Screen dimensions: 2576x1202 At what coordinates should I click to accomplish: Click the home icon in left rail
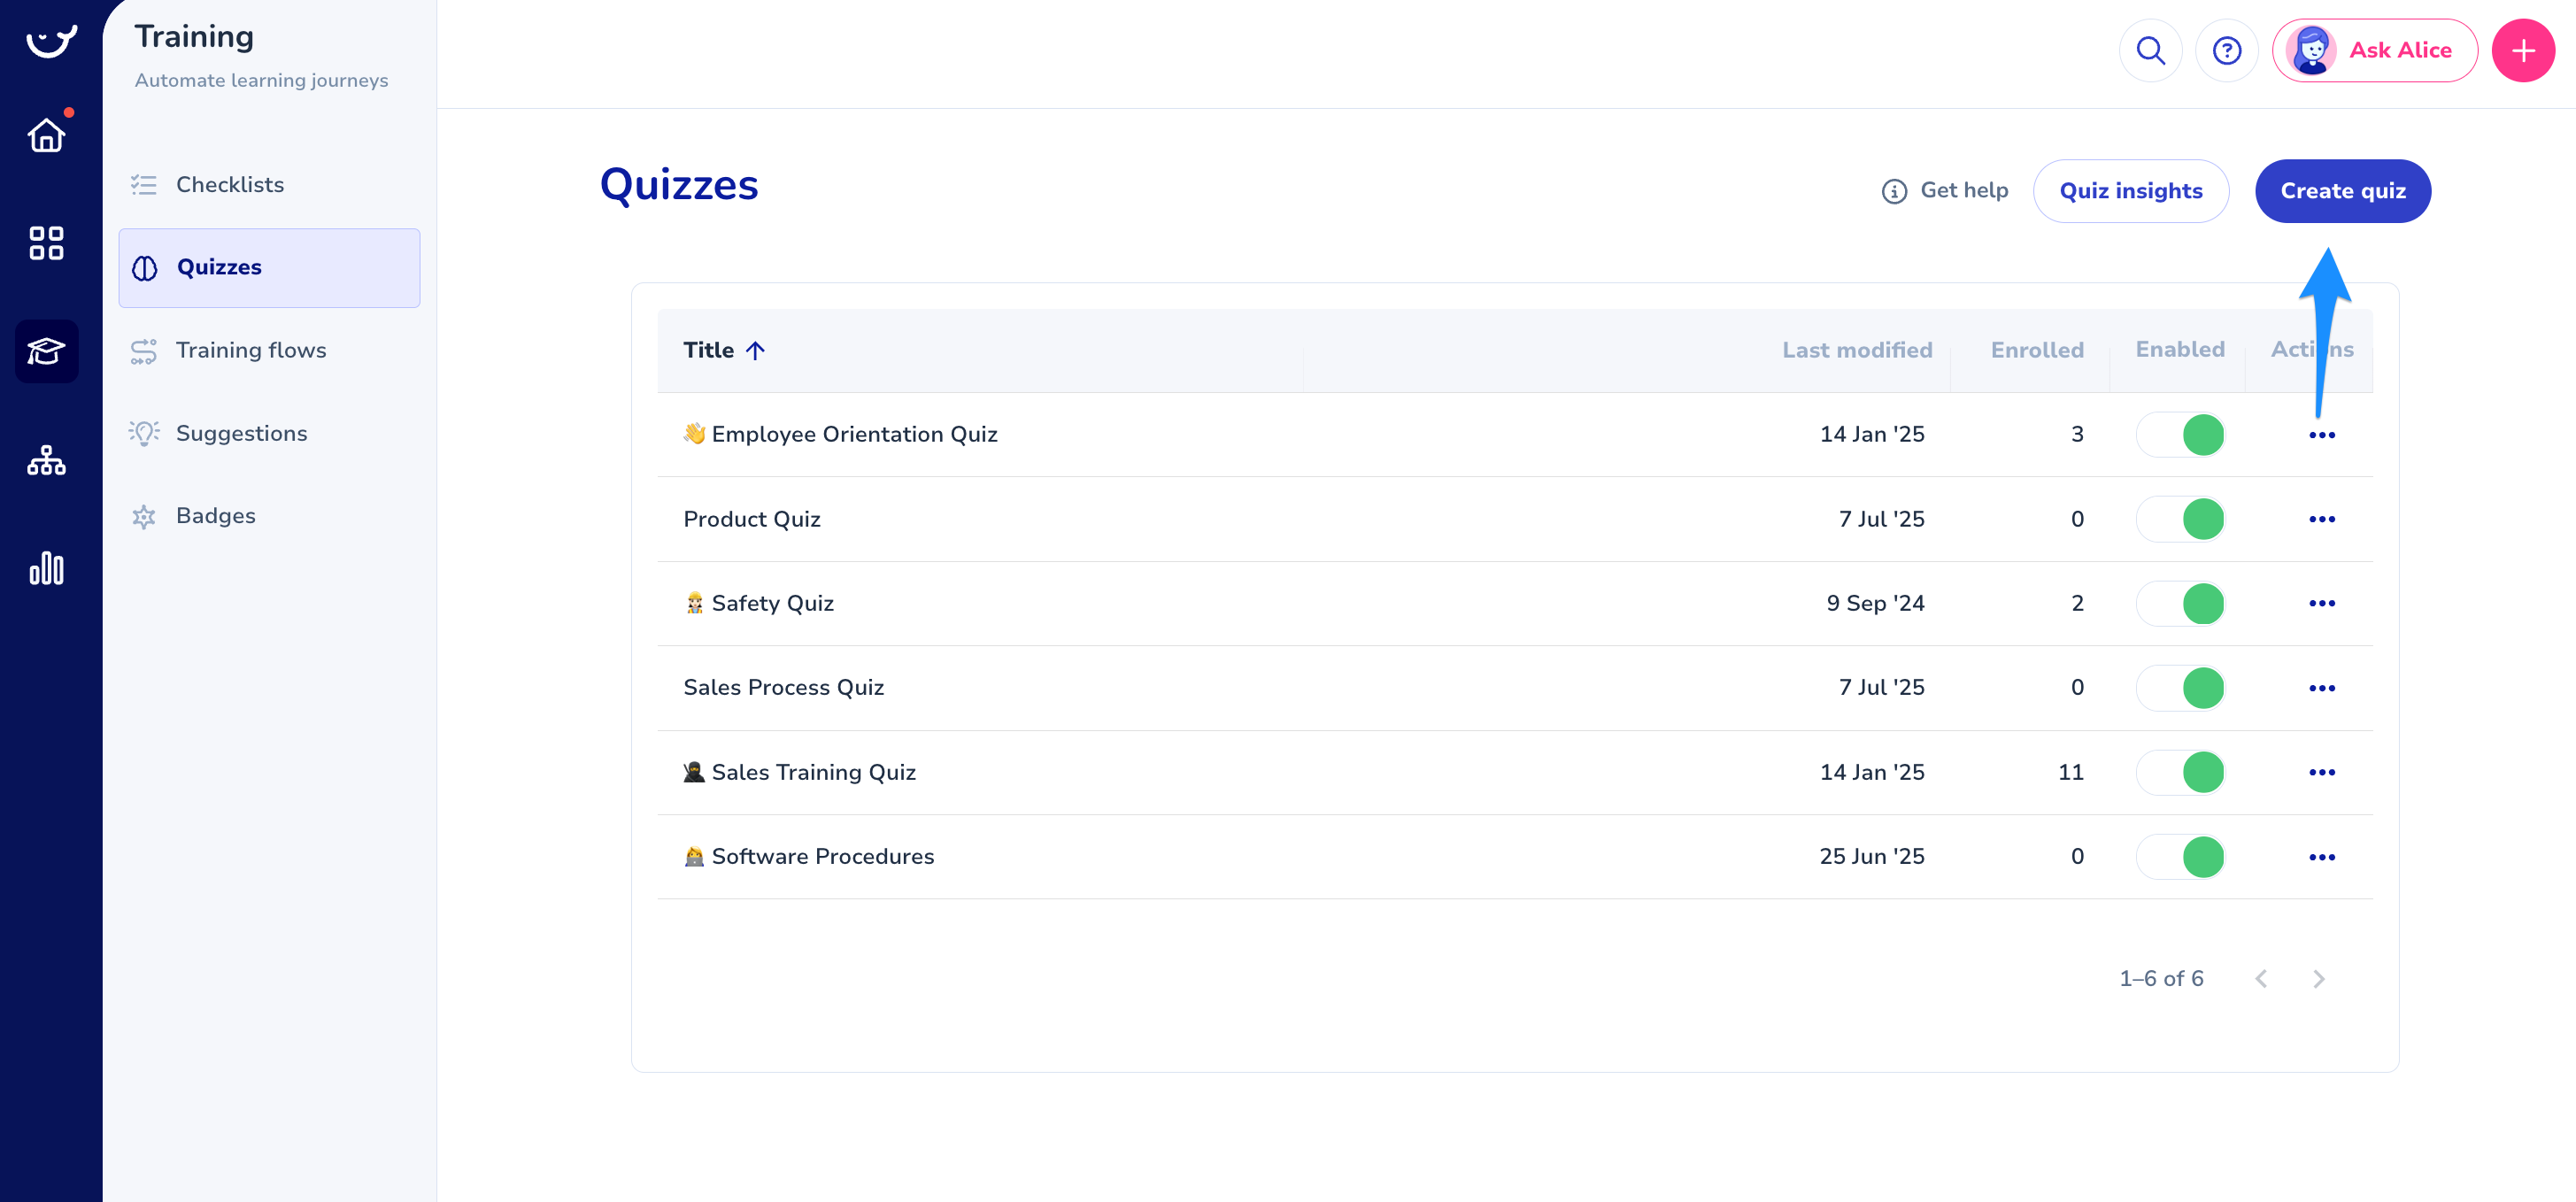coord(46,135)
